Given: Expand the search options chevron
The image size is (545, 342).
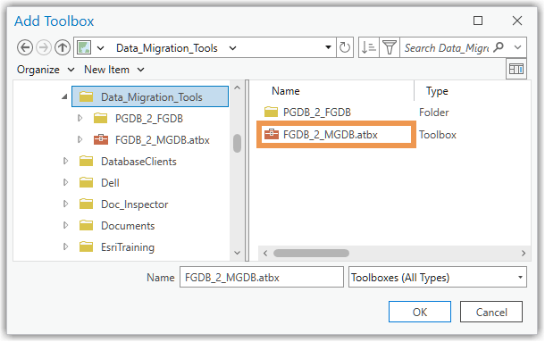Looking at the screenshot, I should [x=517, y=47].
